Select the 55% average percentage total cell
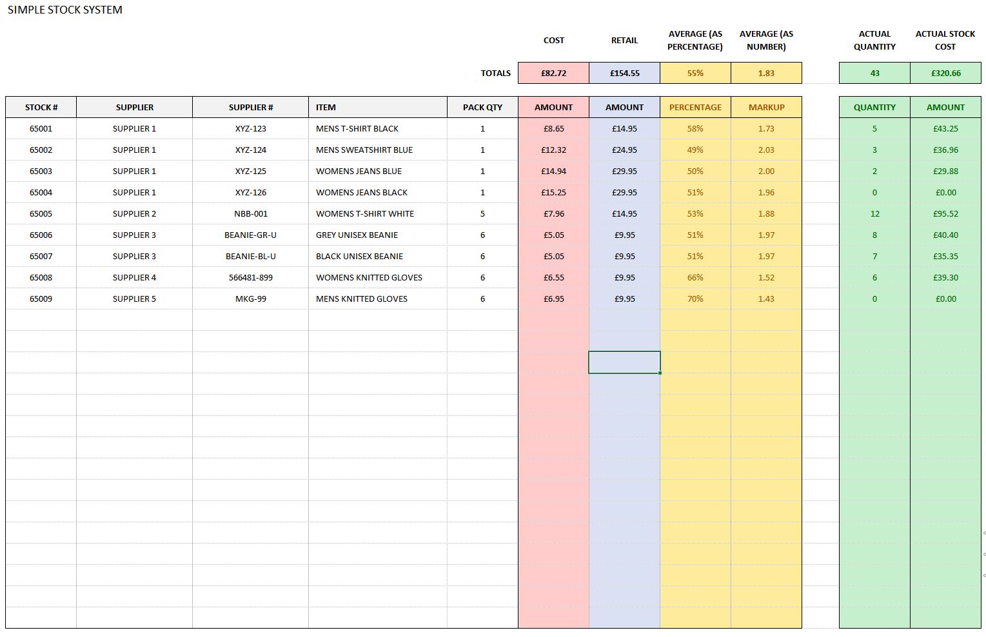 (695, 73)
